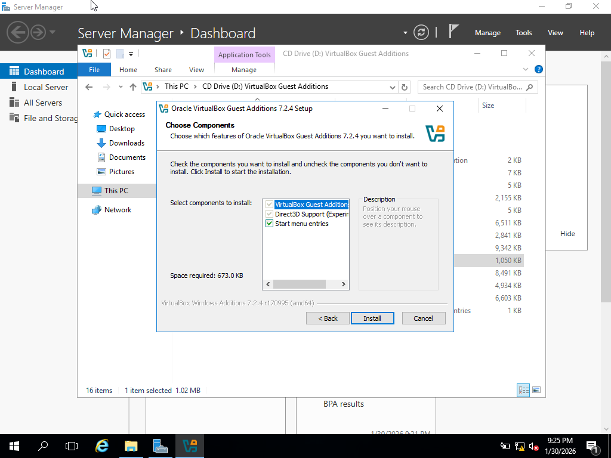Open the taskbar Search magnifier
The height and width of the screenshot is (458, 611).
[x=43, y=445]
